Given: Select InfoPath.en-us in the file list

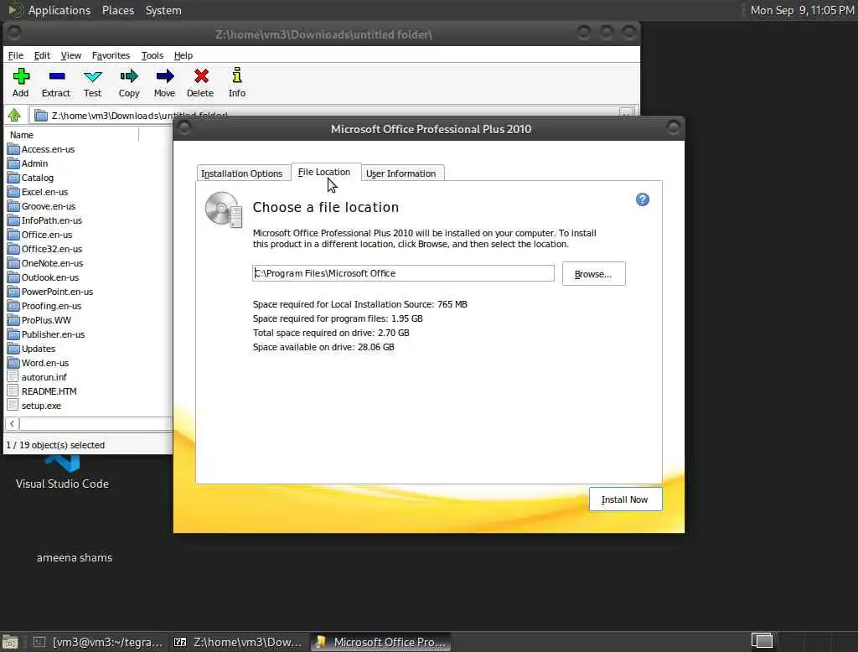Looking at the screenshot, I should click(51, 220).
